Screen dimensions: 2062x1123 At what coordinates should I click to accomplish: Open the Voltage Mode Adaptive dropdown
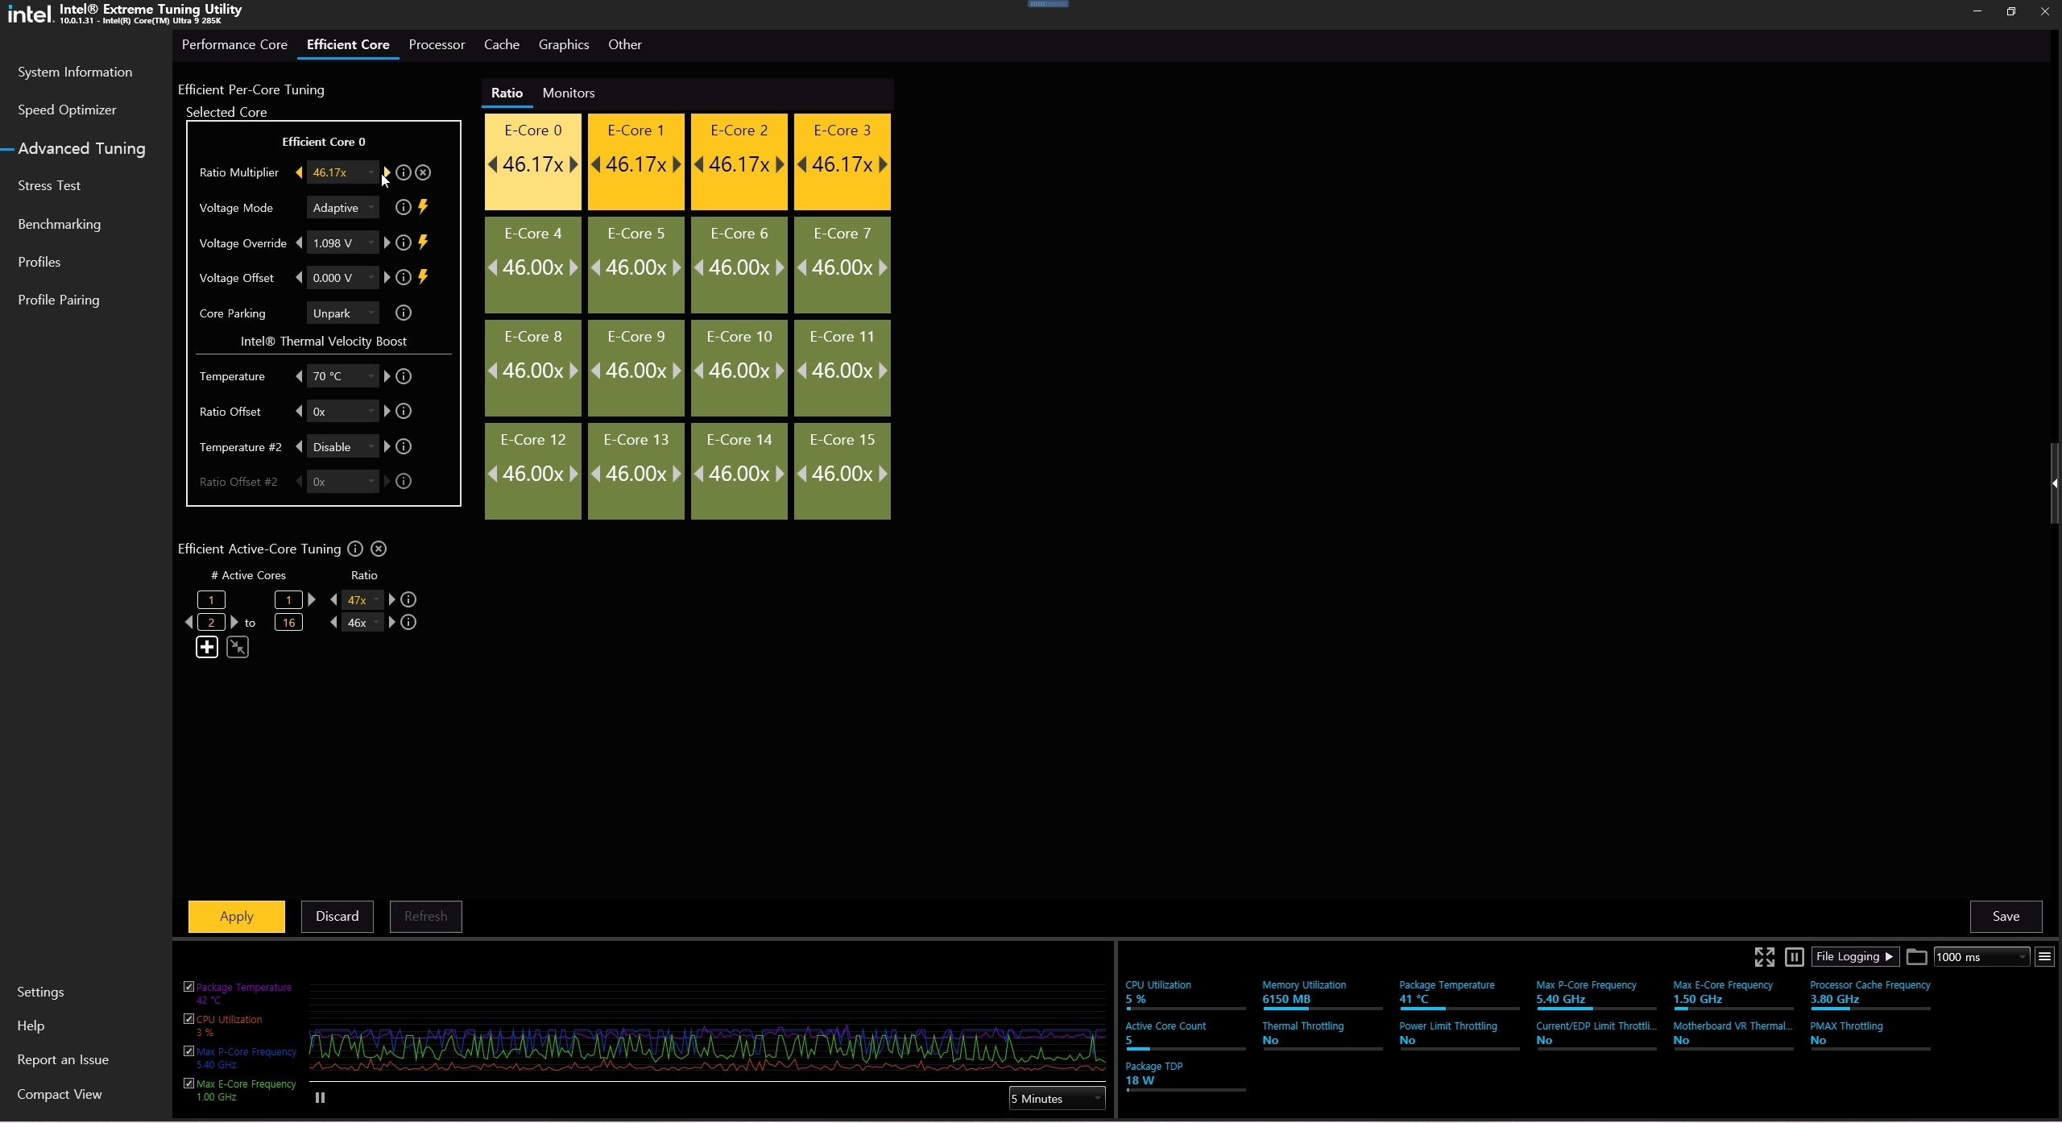pos(342,208)
